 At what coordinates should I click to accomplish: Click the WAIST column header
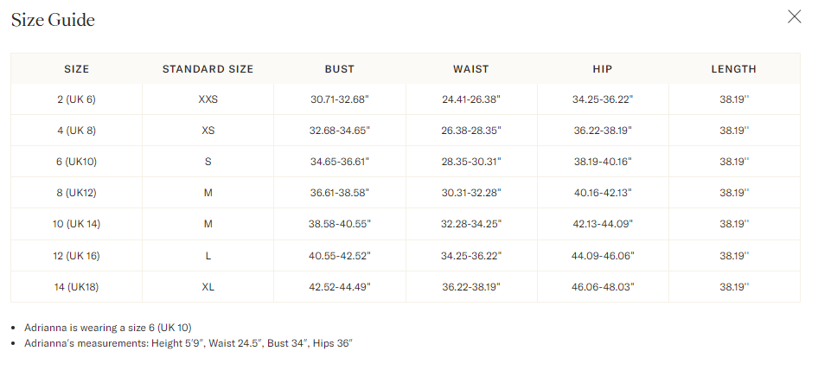(x=471, y=69)
